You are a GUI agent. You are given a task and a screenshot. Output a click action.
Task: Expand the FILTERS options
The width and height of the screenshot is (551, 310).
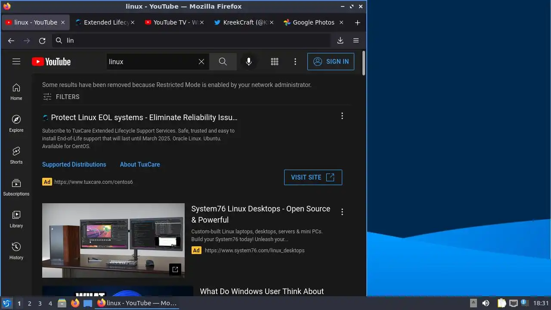click(61, 97)
